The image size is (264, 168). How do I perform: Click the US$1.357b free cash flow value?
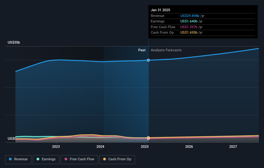click(x=189, y=27)
